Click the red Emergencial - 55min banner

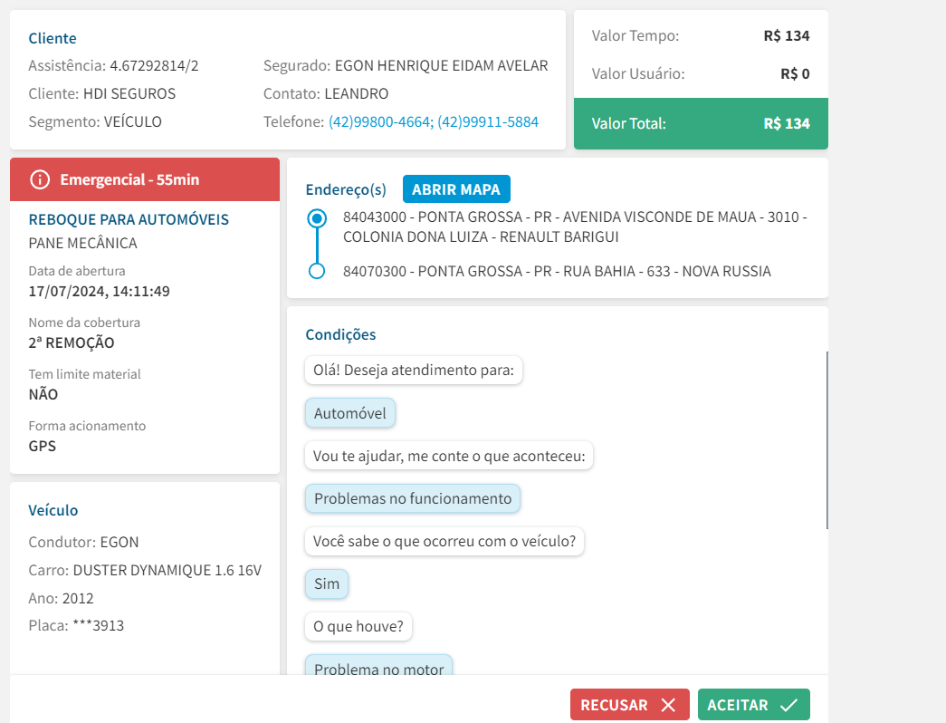[145, 179]
